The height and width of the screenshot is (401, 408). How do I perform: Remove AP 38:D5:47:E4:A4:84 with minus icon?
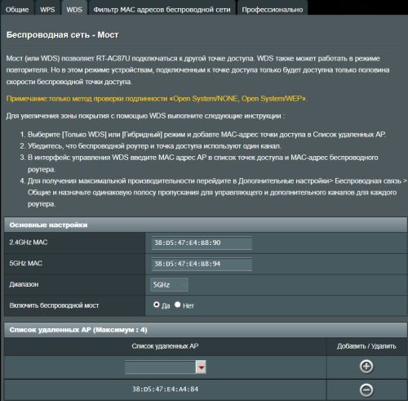366,390
